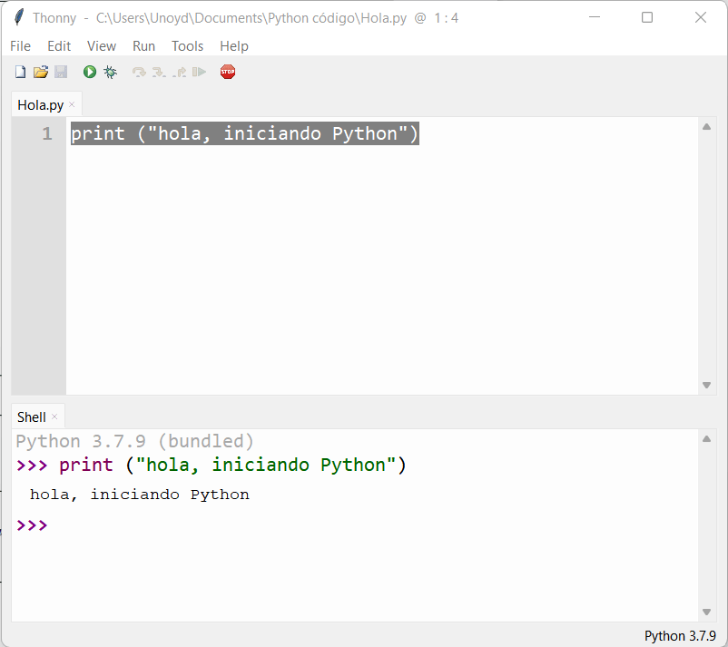Image resolution: width=728 pixels, height=647 pixels.
Task: Open the Edit menu
Action: point(59,46)
